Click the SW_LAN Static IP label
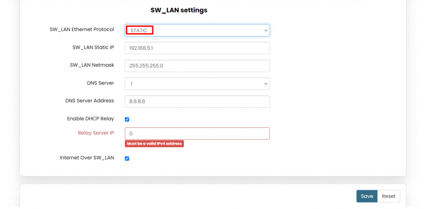The image size is (424, 209). click(x=93, y=47)
